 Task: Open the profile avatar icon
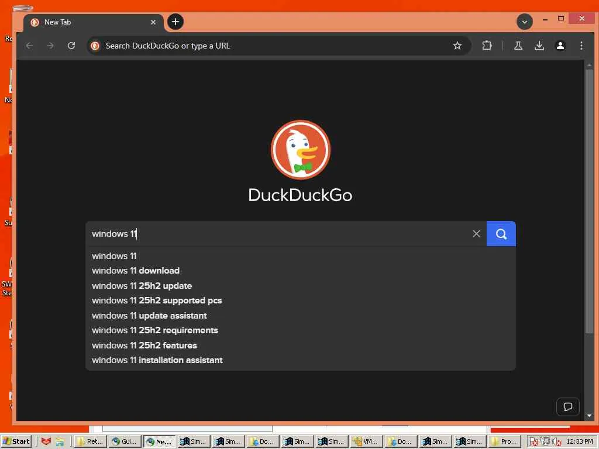click(560, 46)
